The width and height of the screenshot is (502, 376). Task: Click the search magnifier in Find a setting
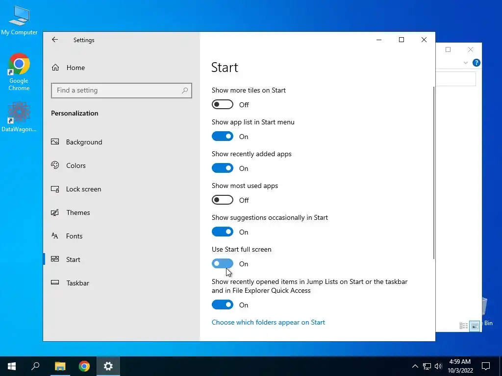(185, 91)
